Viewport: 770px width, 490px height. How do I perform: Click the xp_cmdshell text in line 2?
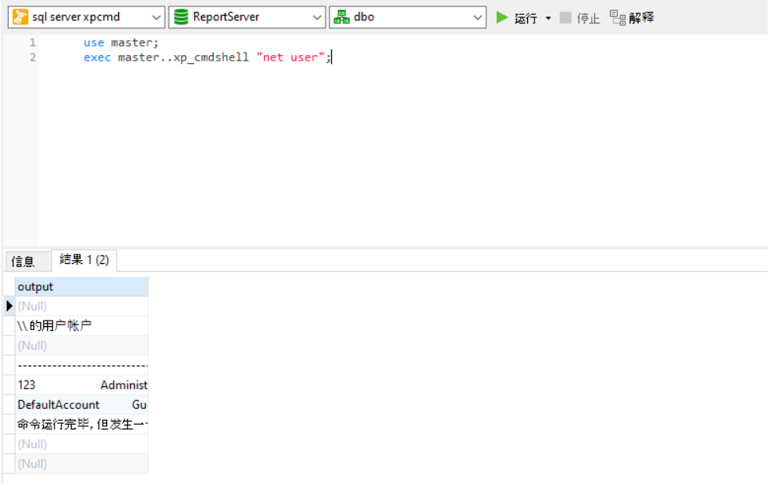pos(210,58)
